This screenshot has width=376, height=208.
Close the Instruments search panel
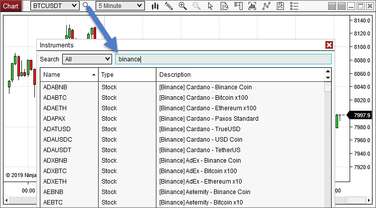[x=329, y=45]
